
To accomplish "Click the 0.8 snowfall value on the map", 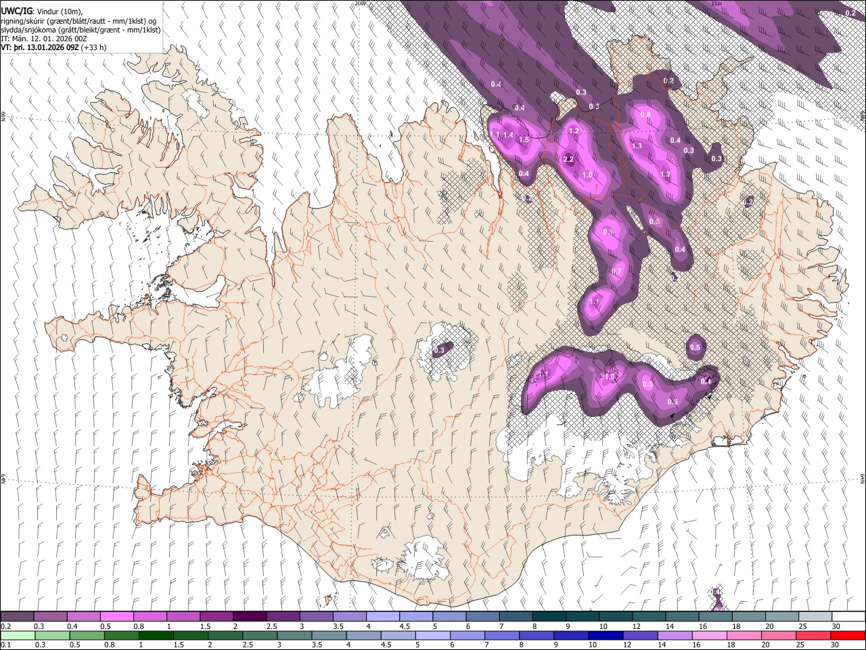I will click(645, 115).
